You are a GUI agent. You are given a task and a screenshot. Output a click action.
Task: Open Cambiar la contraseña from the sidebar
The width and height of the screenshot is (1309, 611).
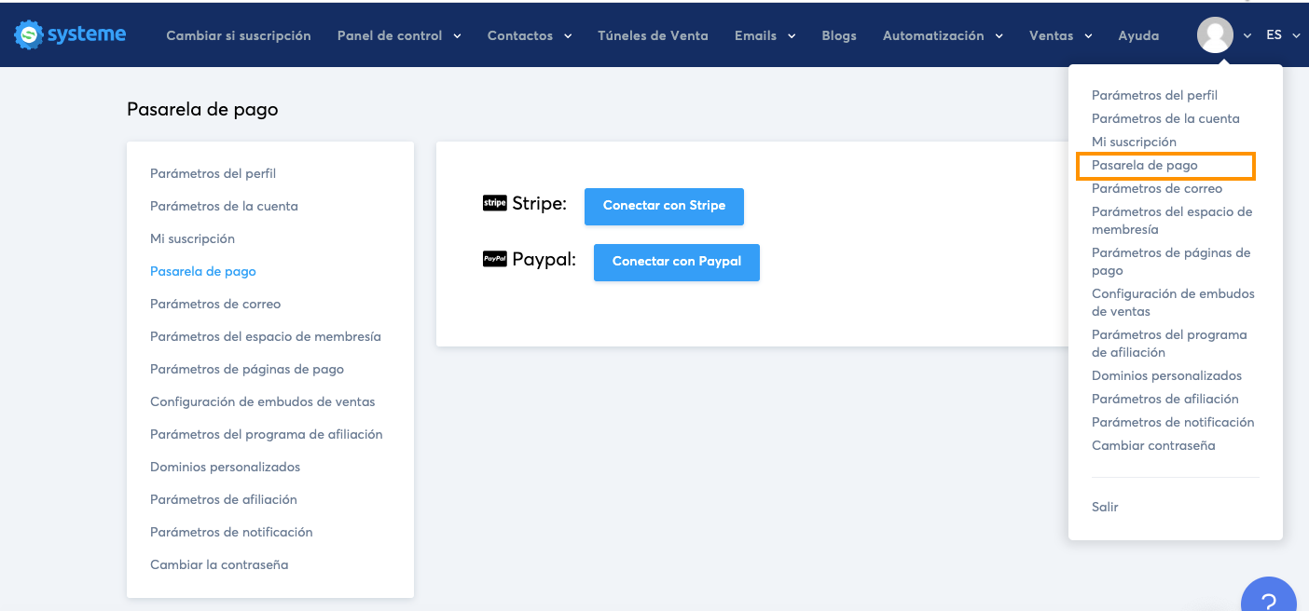click(219, 564)
